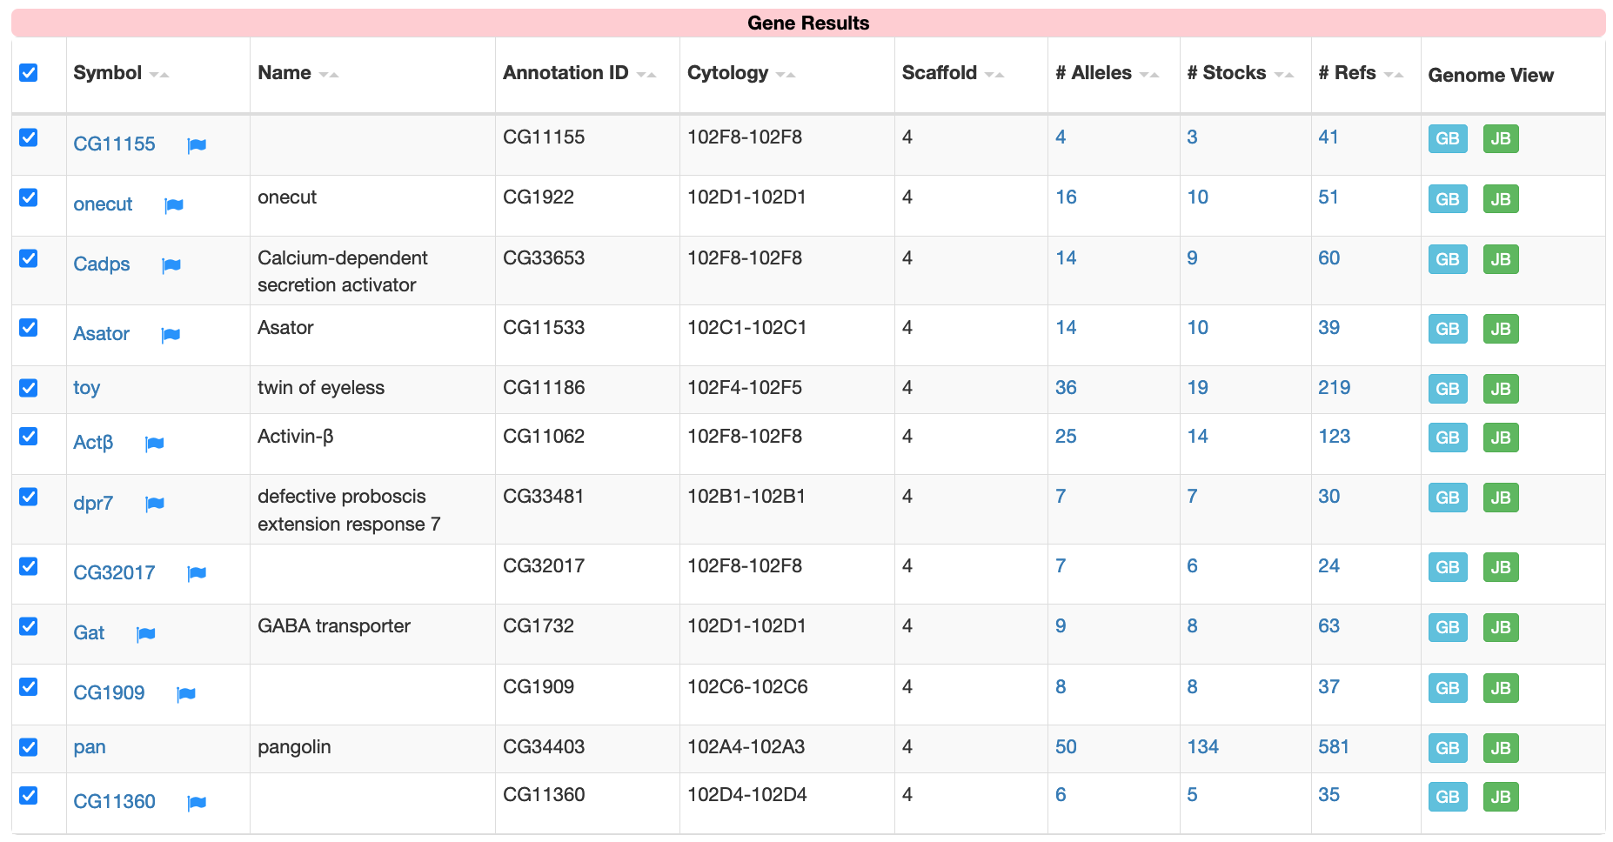The image size is (1613, 842).
Task: Open GB genome browser for Actβ
Action: click(x=1448, y=438)
